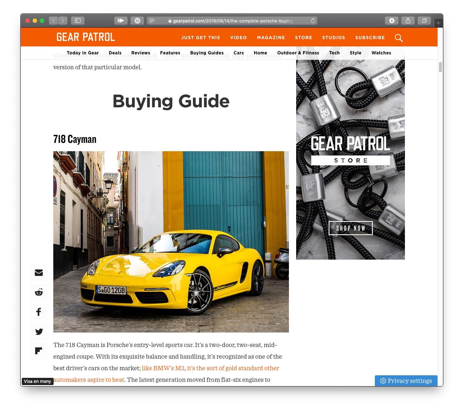Click the Buying Guide heading
The image size is (464, 413).
171,101
